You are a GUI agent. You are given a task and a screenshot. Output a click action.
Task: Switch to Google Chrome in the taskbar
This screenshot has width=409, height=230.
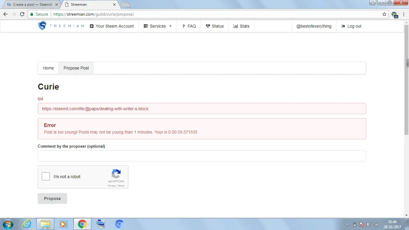coord(82,224)
